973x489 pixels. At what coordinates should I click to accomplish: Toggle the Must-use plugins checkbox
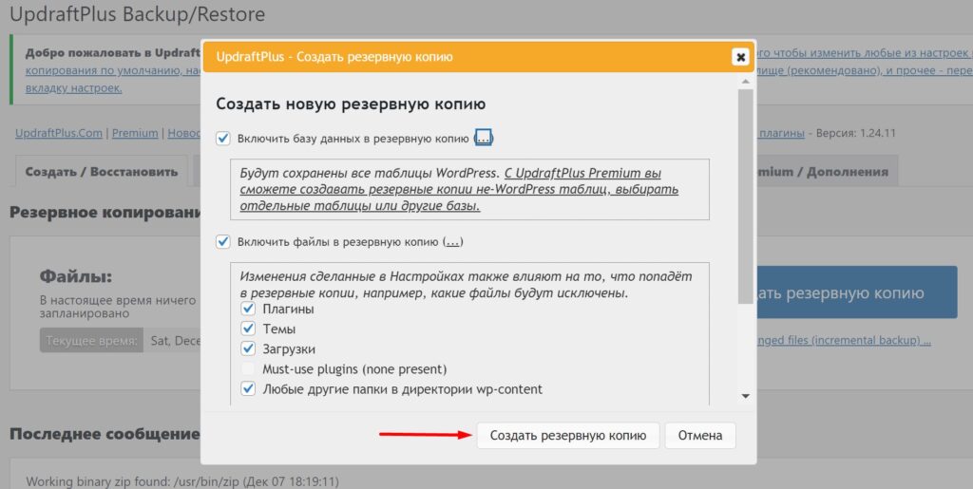coord(248,368)
